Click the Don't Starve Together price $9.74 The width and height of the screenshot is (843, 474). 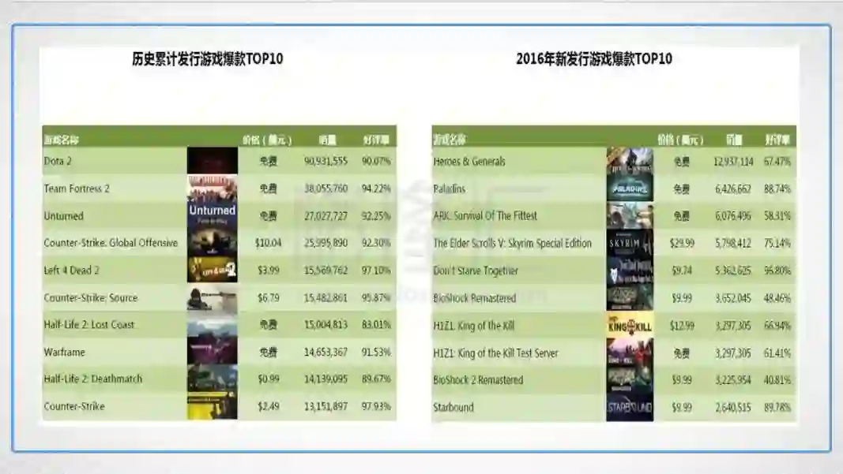coord(682,271)
